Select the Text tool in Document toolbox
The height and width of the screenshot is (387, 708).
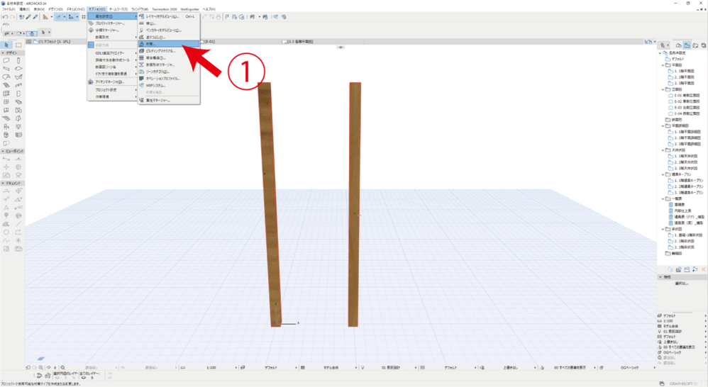coord(6,208)
